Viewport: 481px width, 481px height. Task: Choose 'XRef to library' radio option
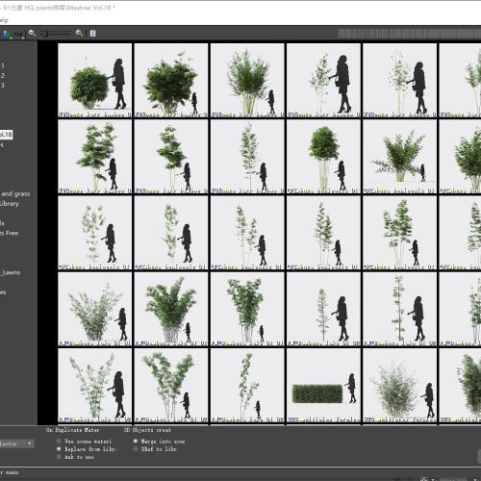pyautogui.click(x=136, y=449)
